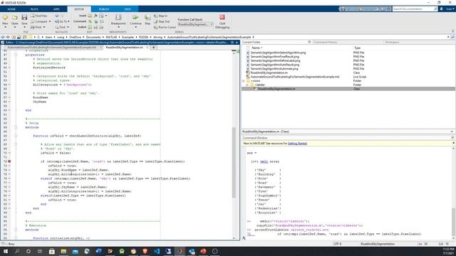Collapse the checkLabelDefinition function fold
The image size is (456, 256).
(x=16, y=136)
